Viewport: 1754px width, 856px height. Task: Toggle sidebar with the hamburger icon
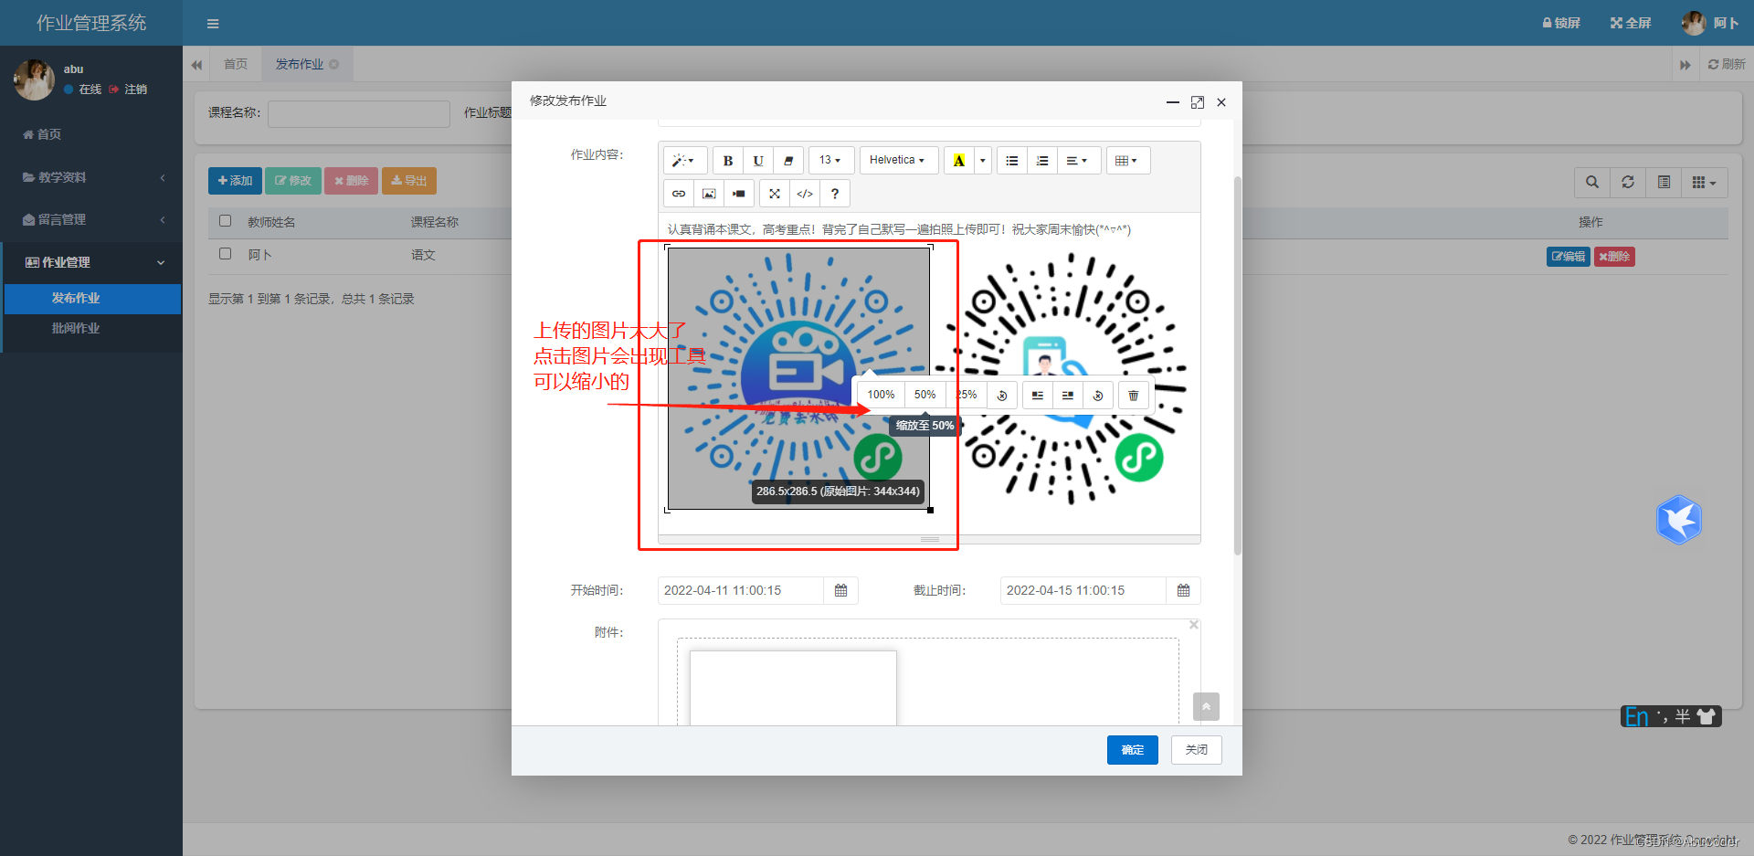click(213, 24)
